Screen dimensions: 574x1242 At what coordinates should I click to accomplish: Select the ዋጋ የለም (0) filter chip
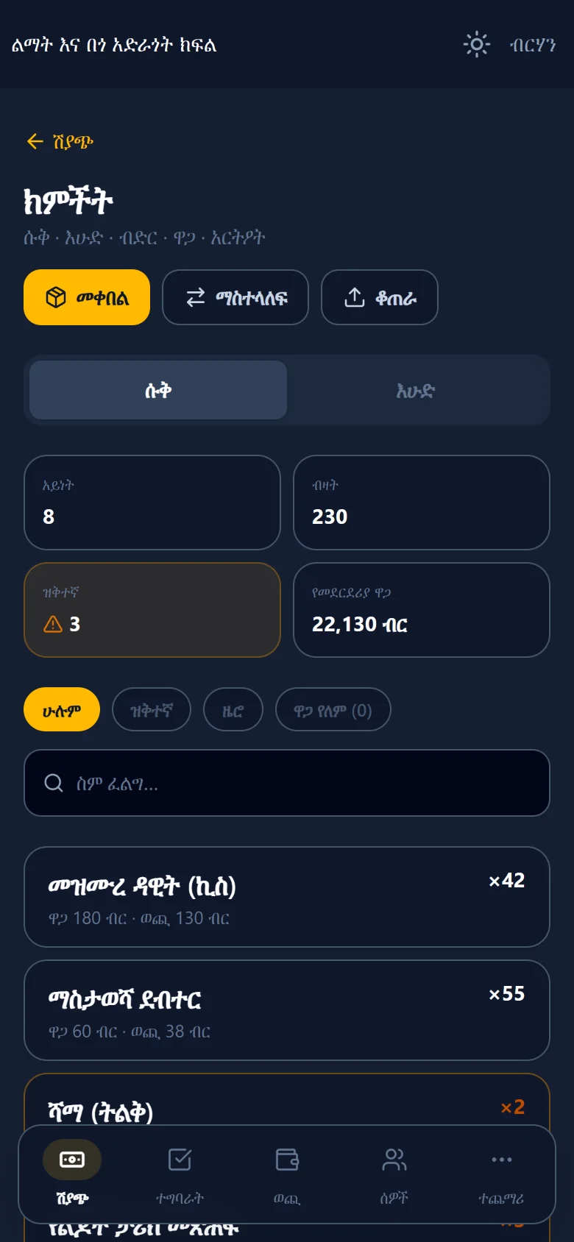tap(333, 709)
